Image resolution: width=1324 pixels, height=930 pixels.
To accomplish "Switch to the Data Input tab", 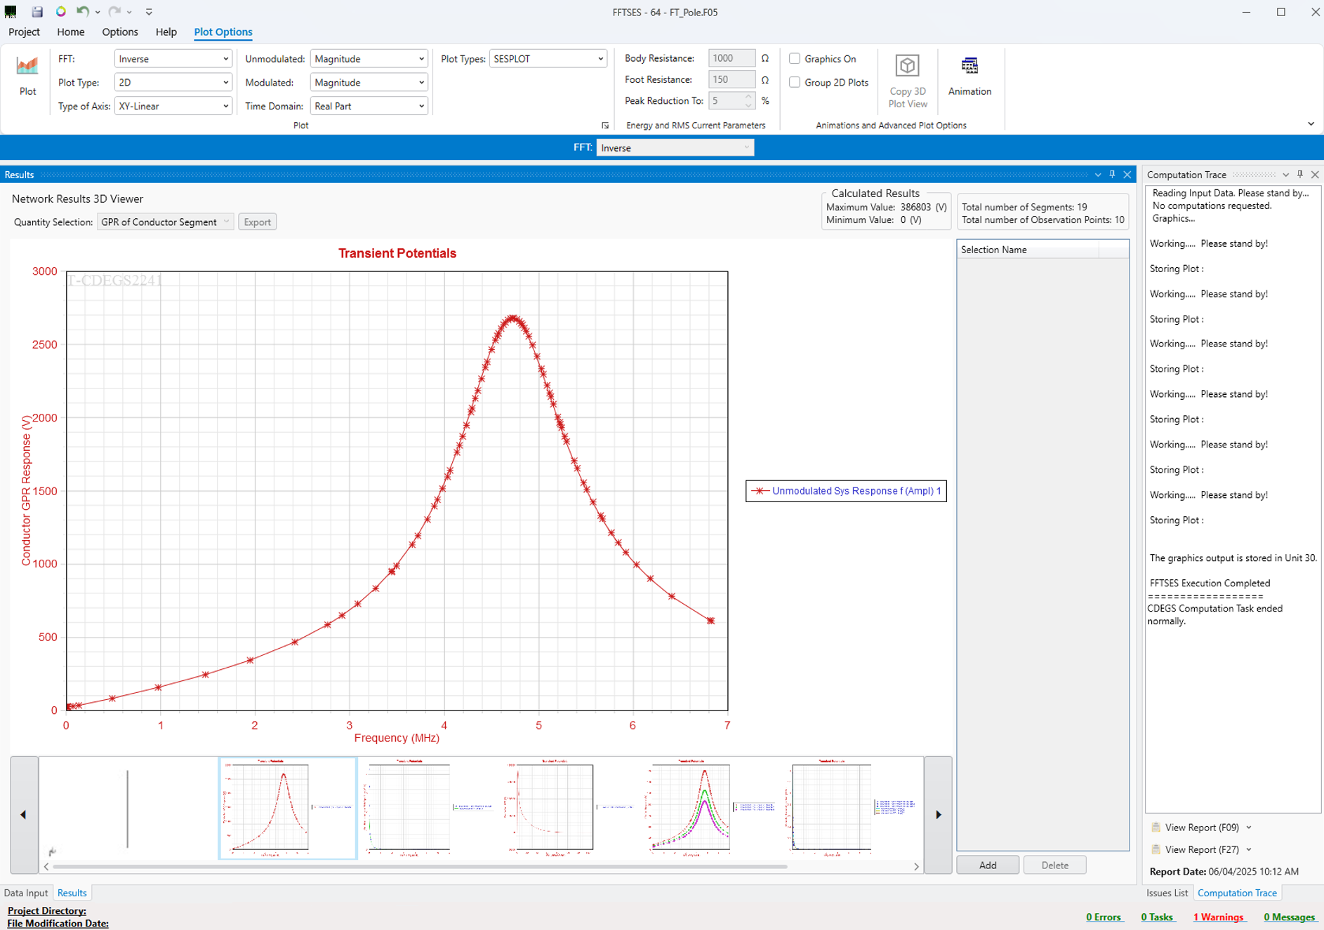I will pyautogui.click(x=26, y=893).
